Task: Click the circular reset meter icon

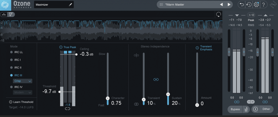Action: 219,15
